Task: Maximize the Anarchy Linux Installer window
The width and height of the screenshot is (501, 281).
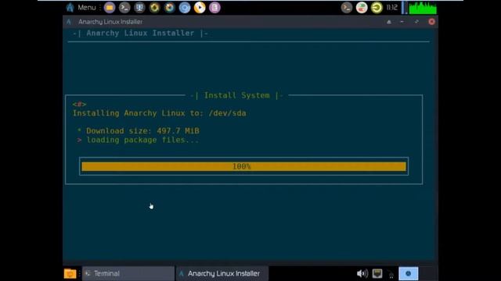Action: (x=416, y=22)
